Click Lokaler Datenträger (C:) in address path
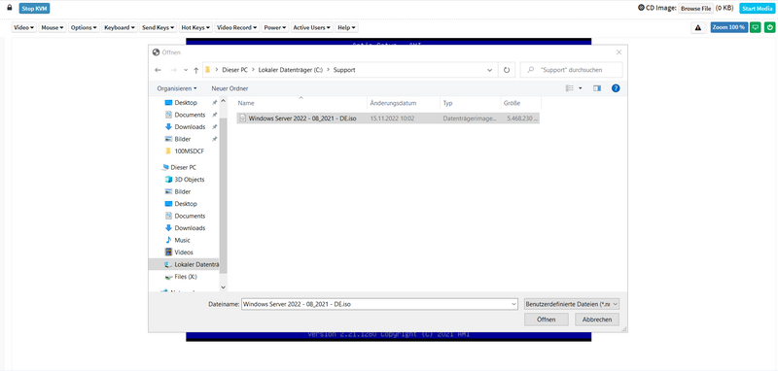 pos(290,70)
